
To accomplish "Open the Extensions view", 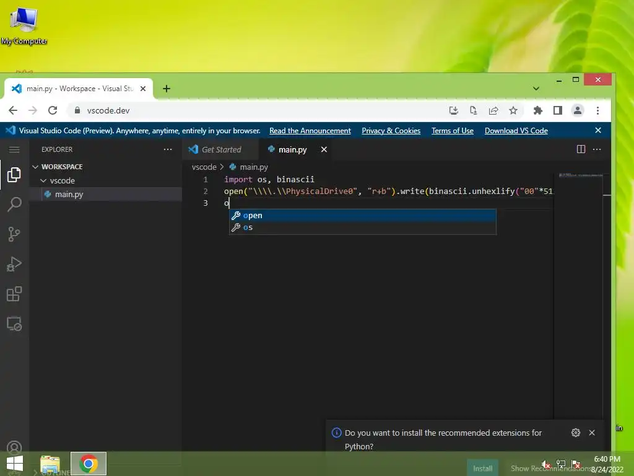I will click(x=14, y=294).
